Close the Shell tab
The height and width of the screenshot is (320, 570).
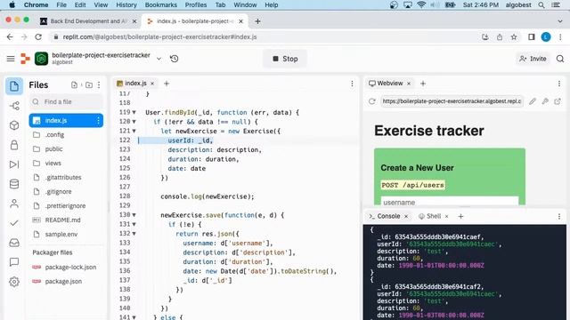(x=447, y=217)
